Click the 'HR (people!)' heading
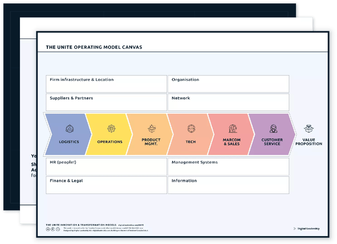This screenshot has height=244, width=337. (x=63, y=162)
